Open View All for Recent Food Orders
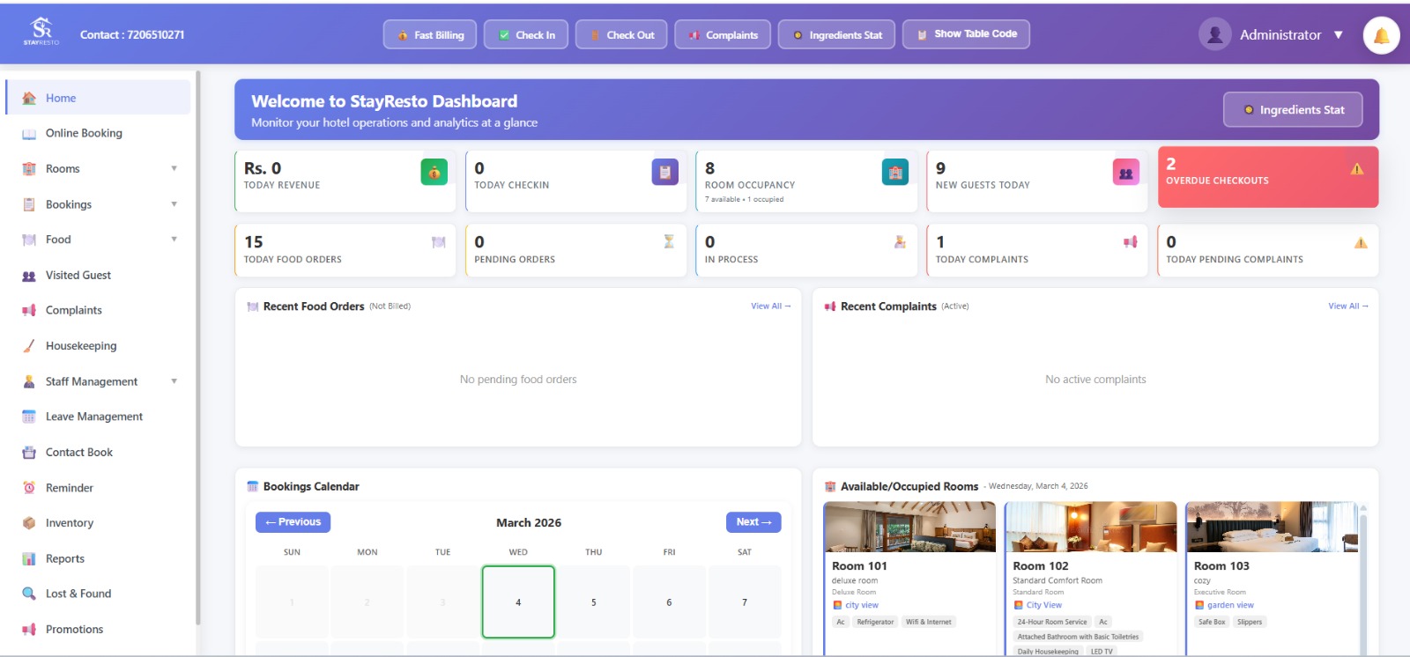 point(771,306)
